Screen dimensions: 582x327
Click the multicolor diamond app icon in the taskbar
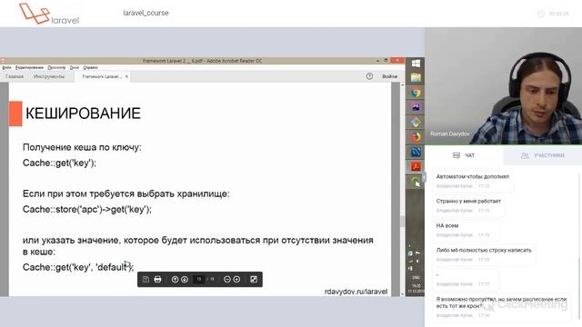(x=416, y=122)
